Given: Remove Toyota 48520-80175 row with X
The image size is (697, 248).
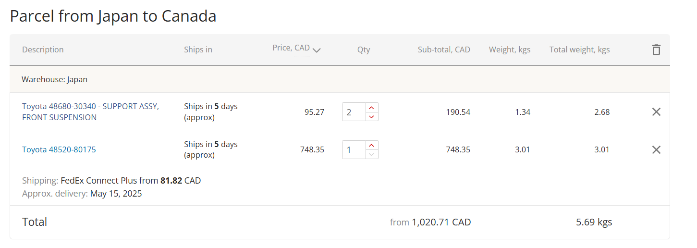Looking at the screenshot, I should tap(656, 150).
